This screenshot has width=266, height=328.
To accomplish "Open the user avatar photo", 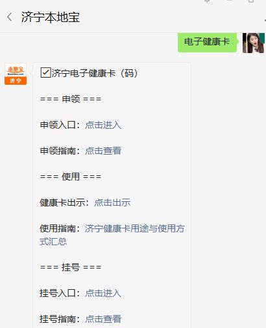I will click(x=254, y=43).
